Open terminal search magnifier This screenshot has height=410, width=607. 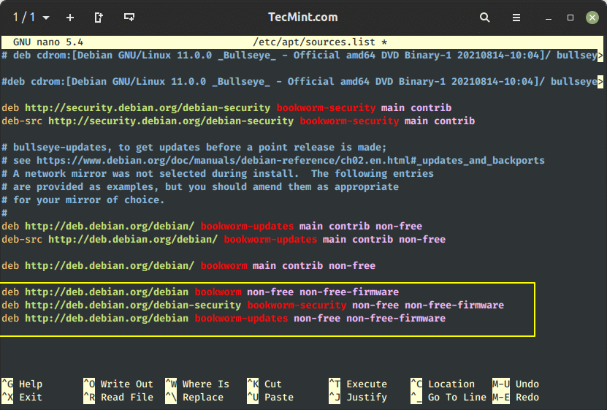pyautogui.click(x=485, y=18)
